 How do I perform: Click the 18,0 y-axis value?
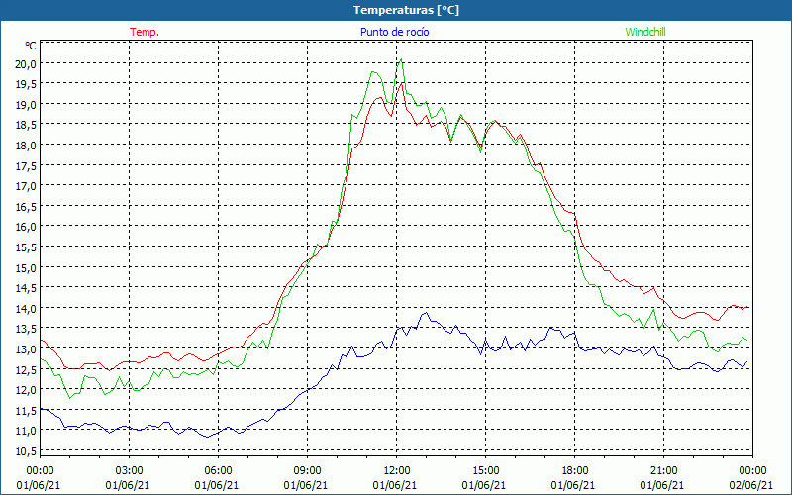pos(27,146)
